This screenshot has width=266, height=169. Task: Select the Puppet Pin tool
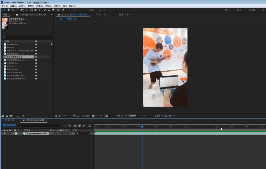pos(63,10)
